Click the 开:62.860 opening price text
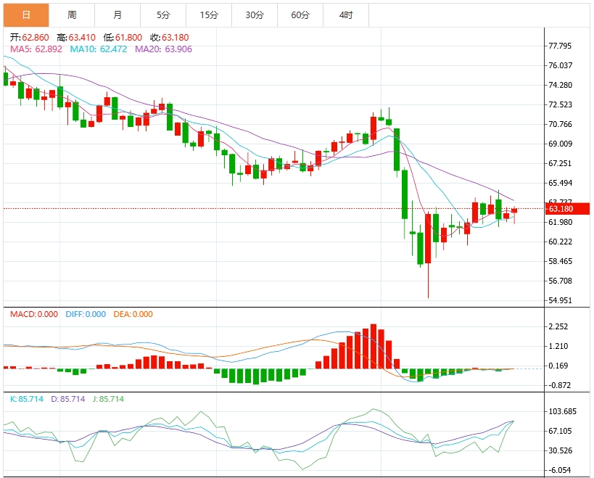This screenshot has width=594, height=478. (29, 37)
